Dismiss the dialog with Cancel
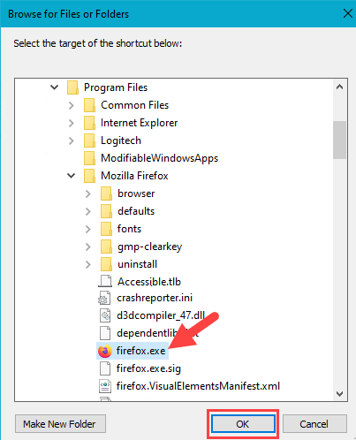This screenshot has height=440, width=356. (x=314, y=424)
